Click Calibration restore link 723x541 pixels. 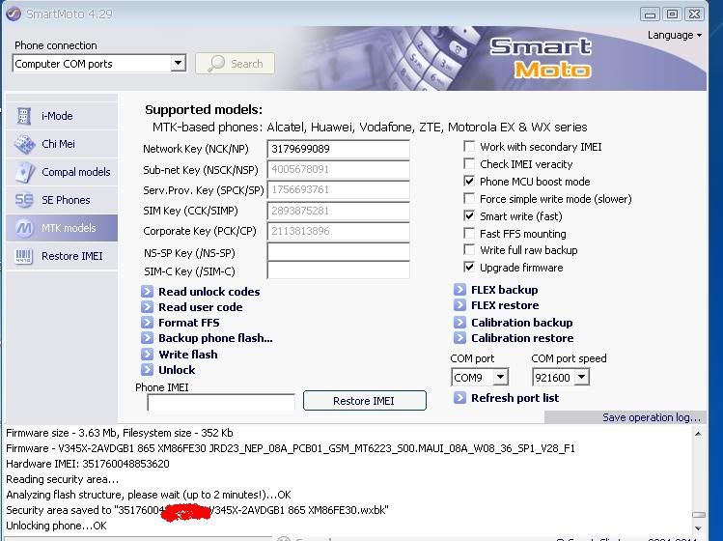pos(522,338)
